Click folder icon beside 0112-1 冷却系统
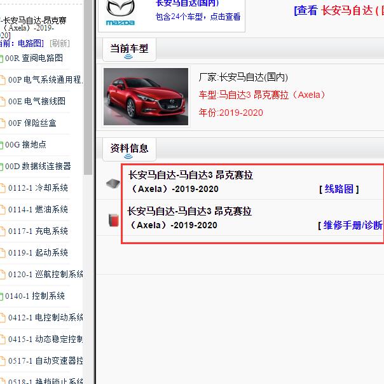The image size is (384, 384). coord(3,188)
